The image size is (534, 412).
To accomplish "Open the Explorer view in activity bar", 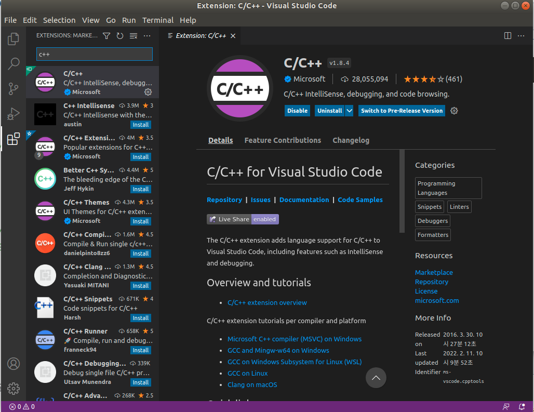I will pyautogui.click(x=14, y=39).
